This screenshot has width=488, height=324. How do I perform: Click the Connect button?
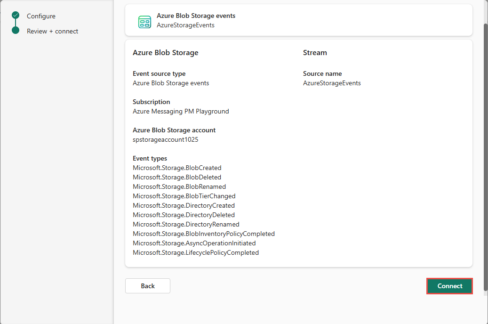[449, 286]
